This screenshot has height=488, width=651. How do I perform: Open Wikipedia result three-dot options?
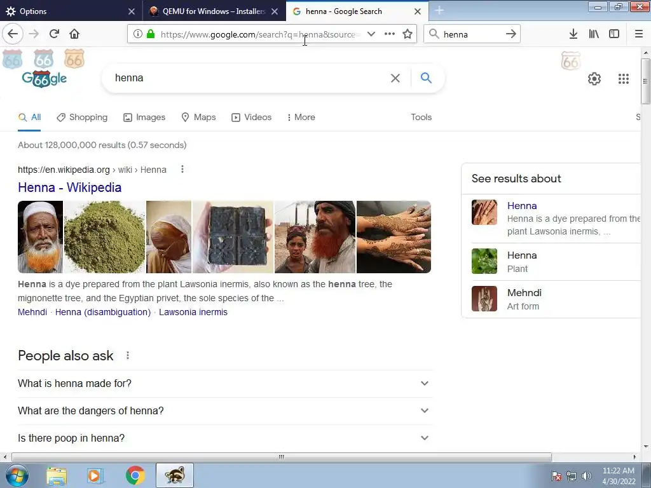coord(182,169)
